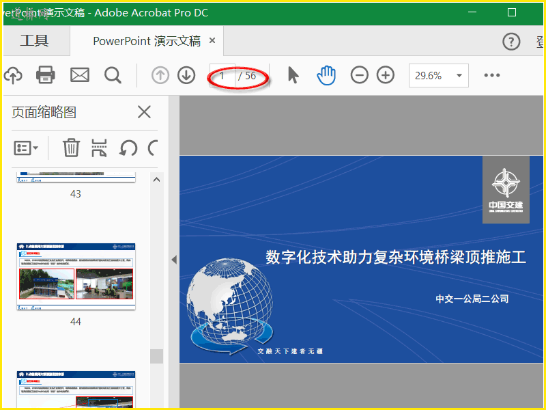The height and width of the screenshot is (410, 546).
Task: Zoom in with plus button
Action: 386,75
